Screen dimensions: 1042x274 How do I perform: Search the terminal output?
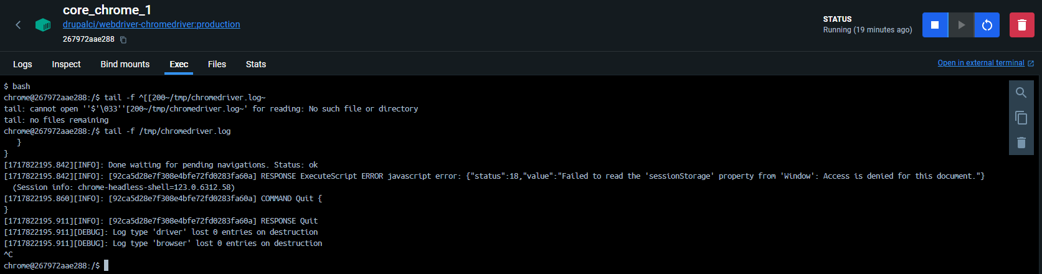tap(1021, 93)
